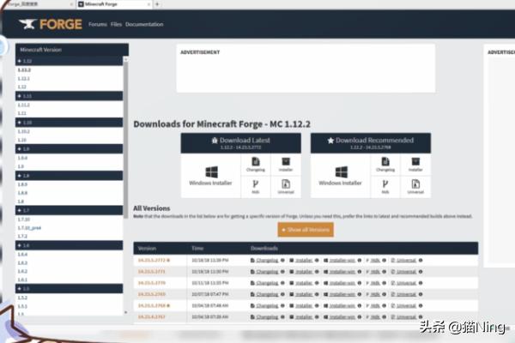Click Universal icon under Download Latest

286,187
